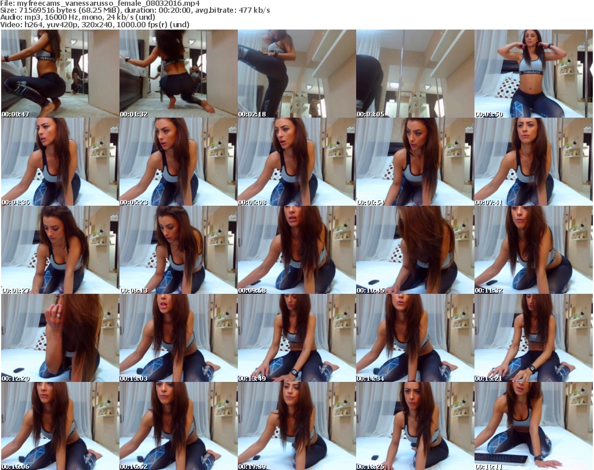
Task: Click the Audio mp3 info line
Action: pyautogui.click(x=78, y=17)
